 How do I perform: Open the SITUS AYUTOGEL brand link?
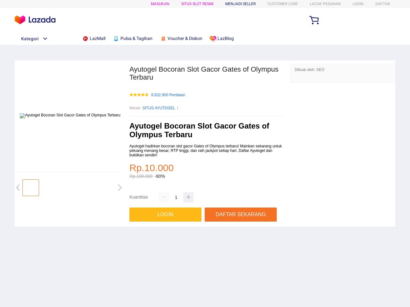[159, 108]
